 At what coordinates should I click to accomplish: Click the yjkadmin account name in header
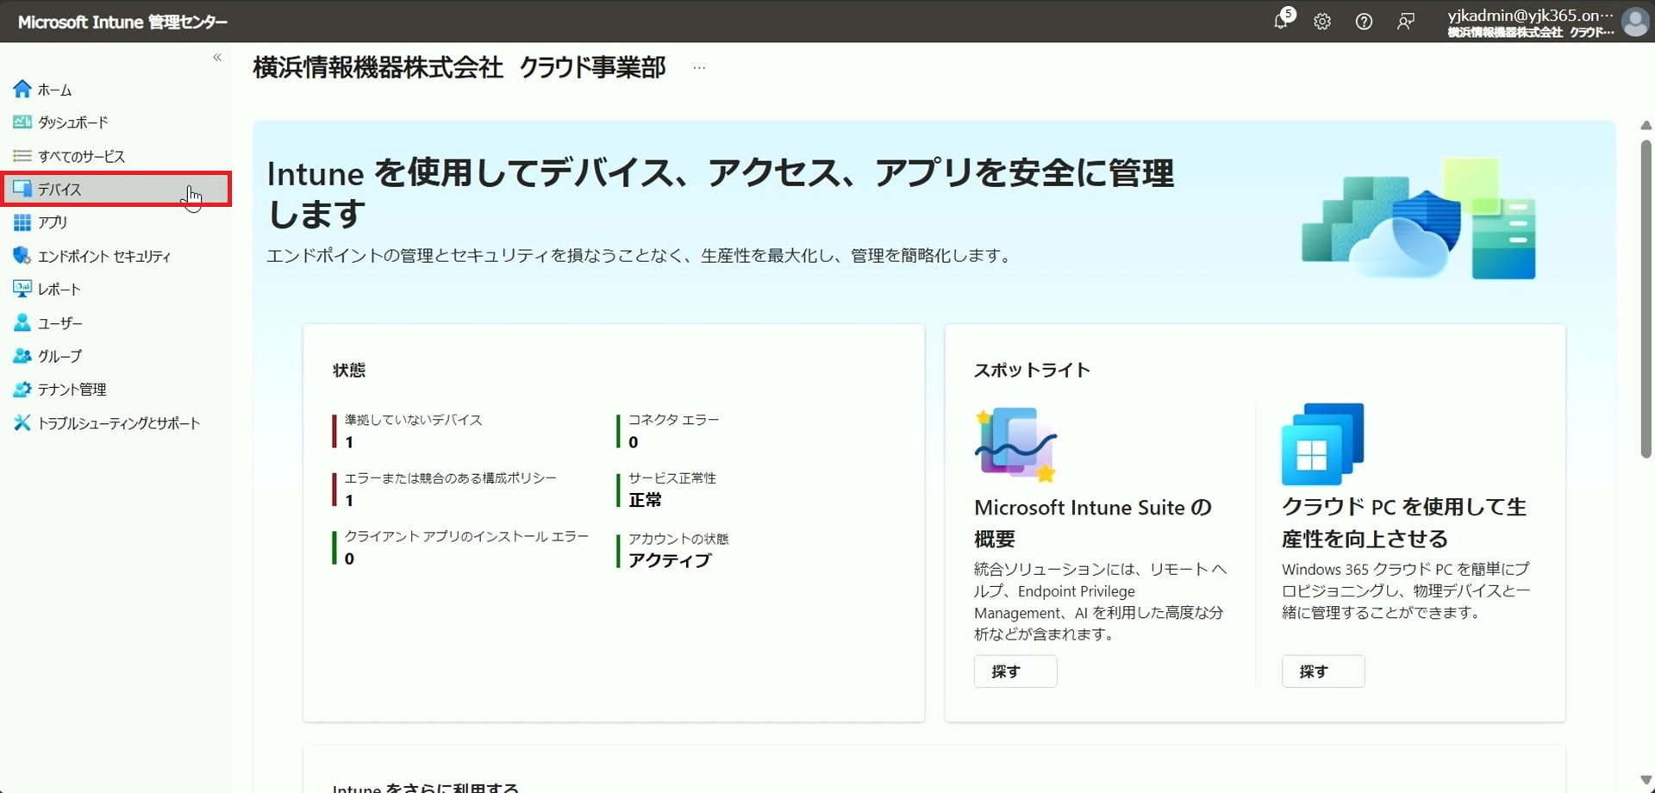click(x=1530, y=15)
